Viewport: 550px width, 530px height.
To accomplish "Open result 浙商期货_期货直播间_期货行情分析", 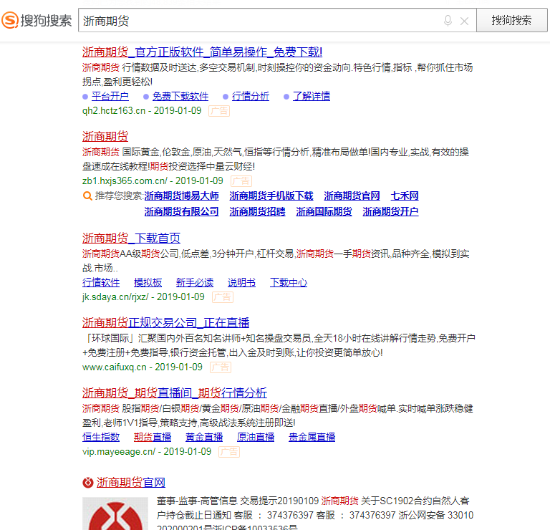I will point(175,392).
